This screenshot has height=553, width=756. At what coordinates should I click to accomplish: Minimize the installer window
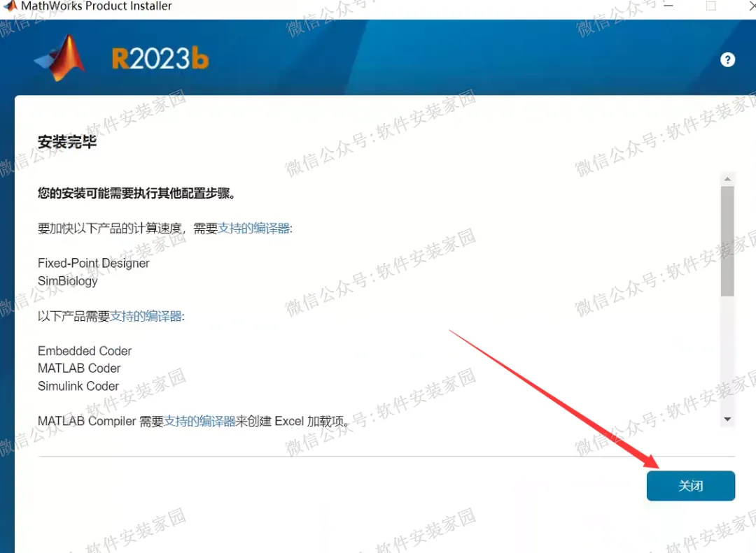(668, 6)
